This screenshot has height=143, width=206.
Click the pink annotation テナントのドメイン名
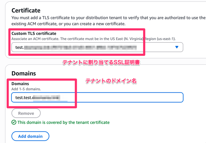(111, 81)
